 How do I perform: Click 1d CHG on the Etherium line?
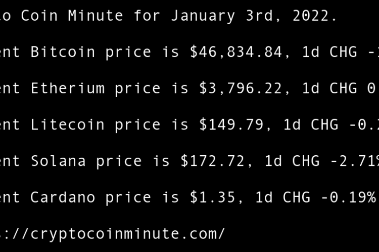pos(329,88)
